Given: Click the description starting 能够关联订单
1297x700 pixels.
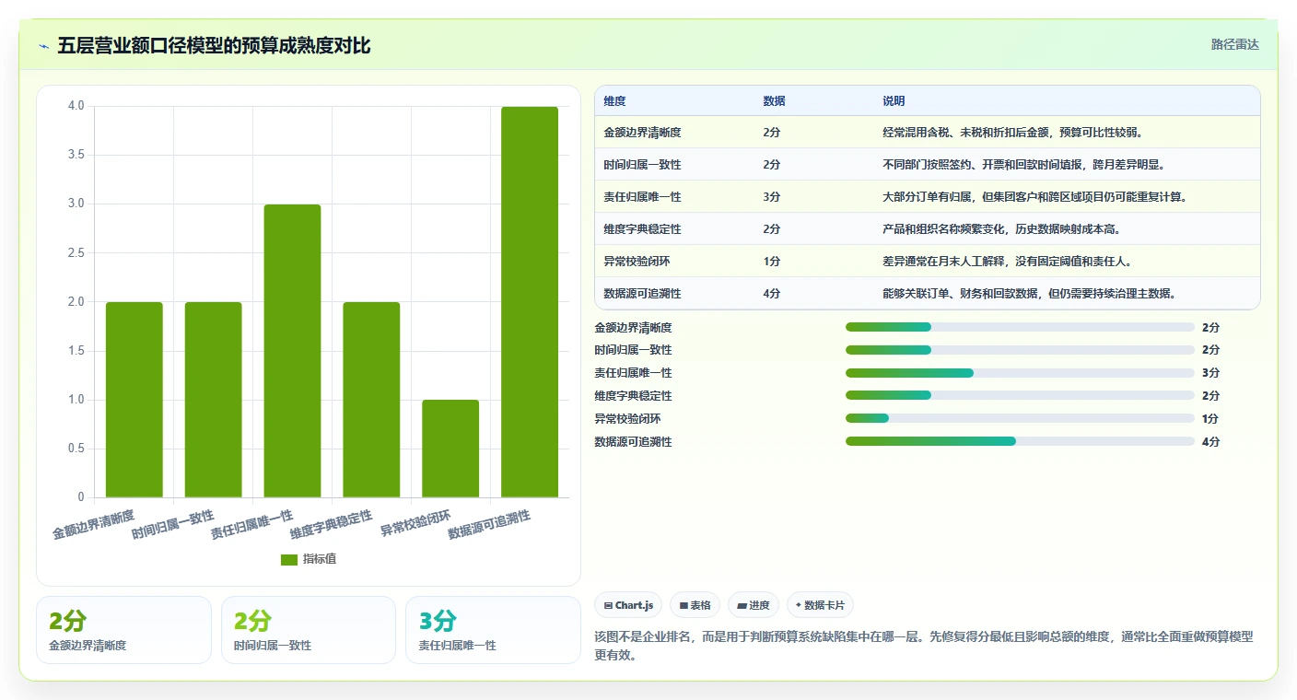Looking at the screenshot, I should click(x=1029, y=294).
